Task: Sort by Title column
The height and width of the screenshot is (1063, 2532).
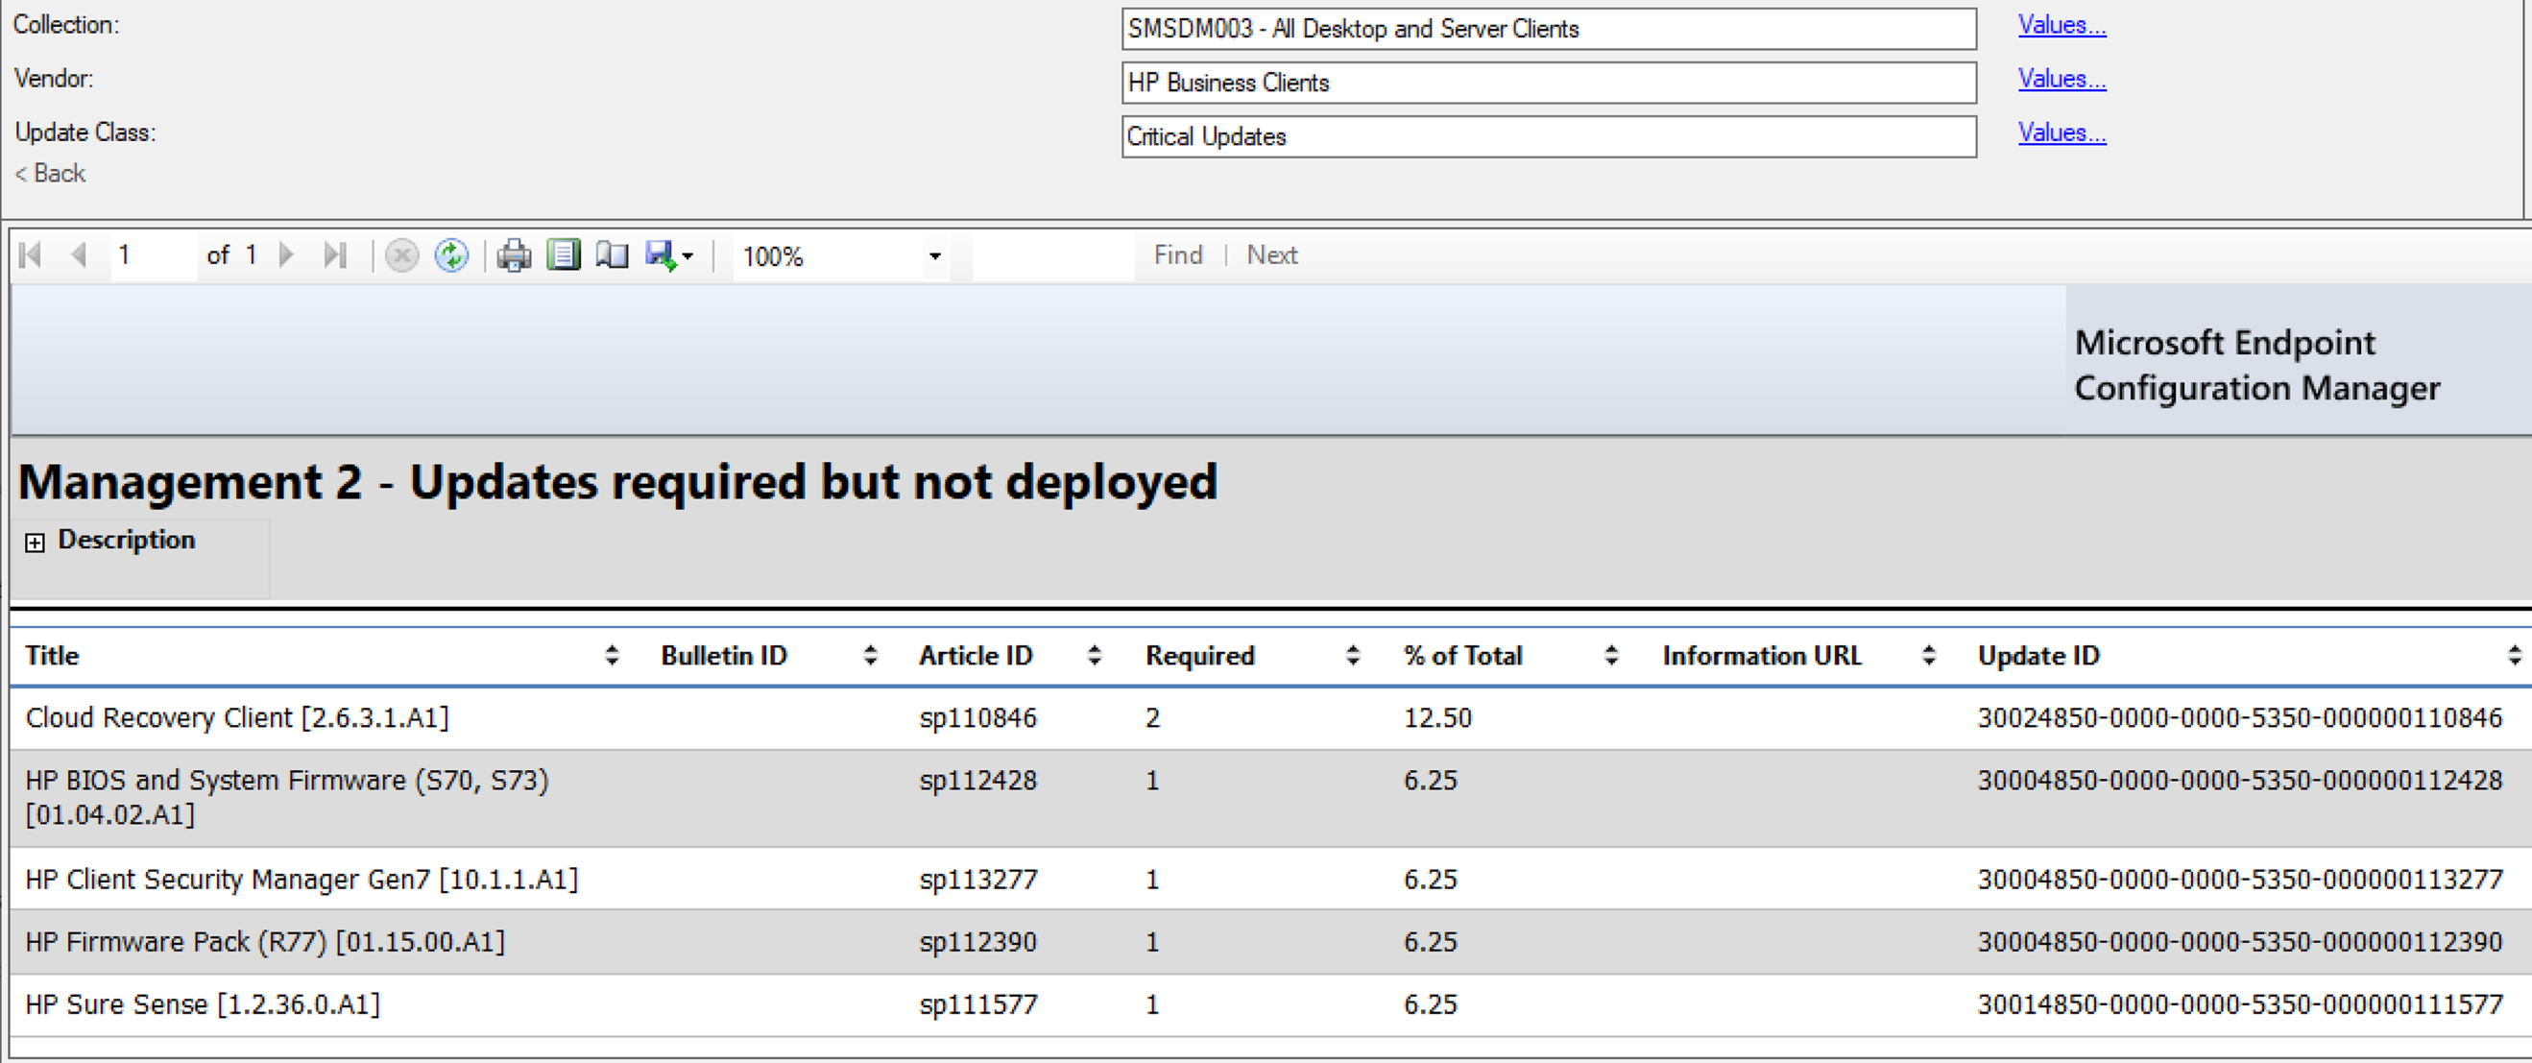Action: 612,656
